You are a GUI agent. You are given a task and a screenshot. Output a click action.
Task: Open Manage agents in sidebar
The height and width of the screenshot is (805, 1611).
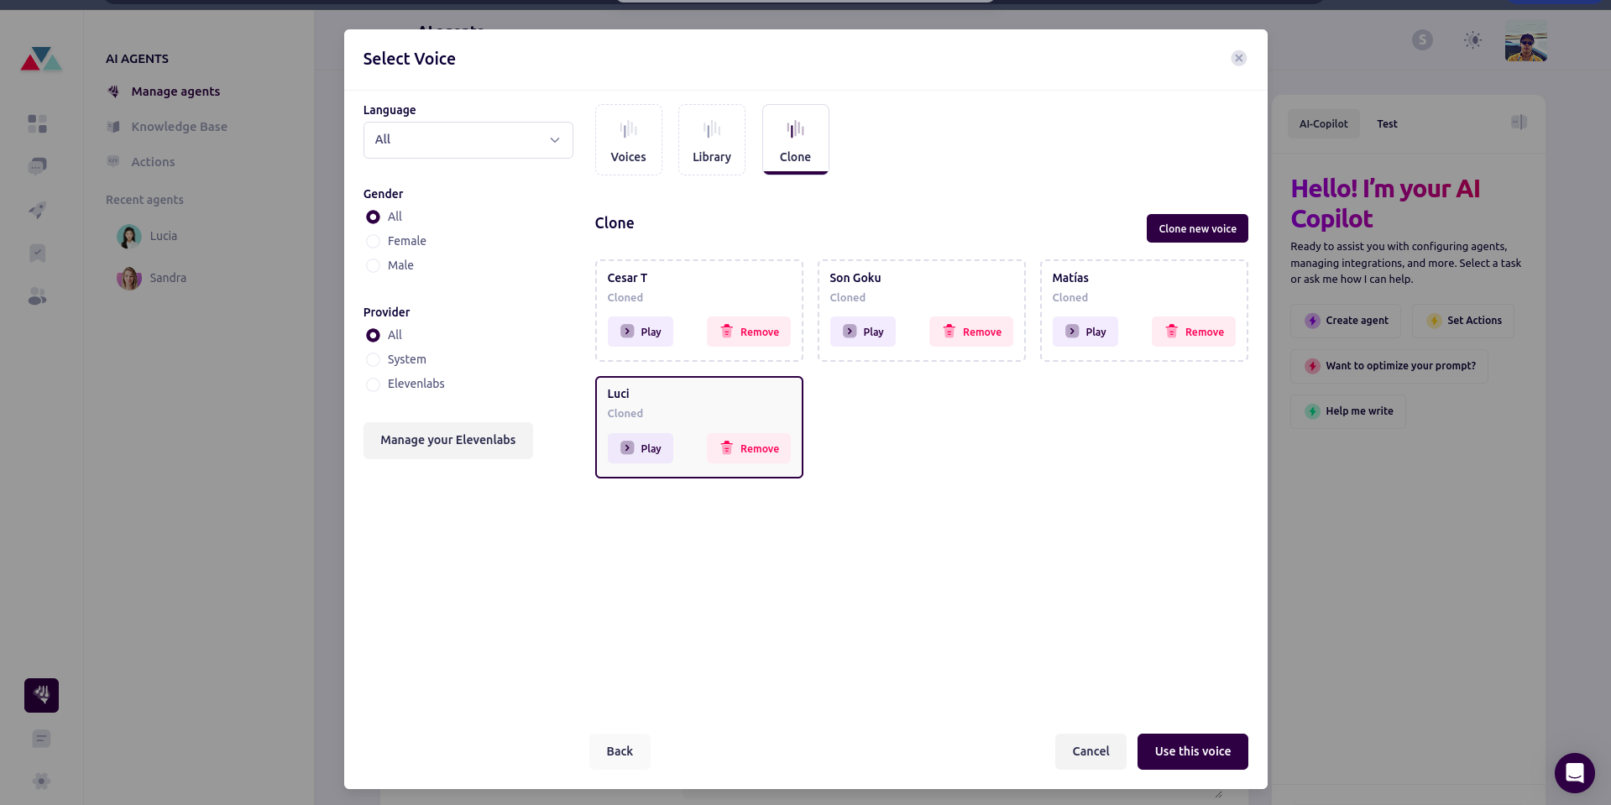click(175, 91)
